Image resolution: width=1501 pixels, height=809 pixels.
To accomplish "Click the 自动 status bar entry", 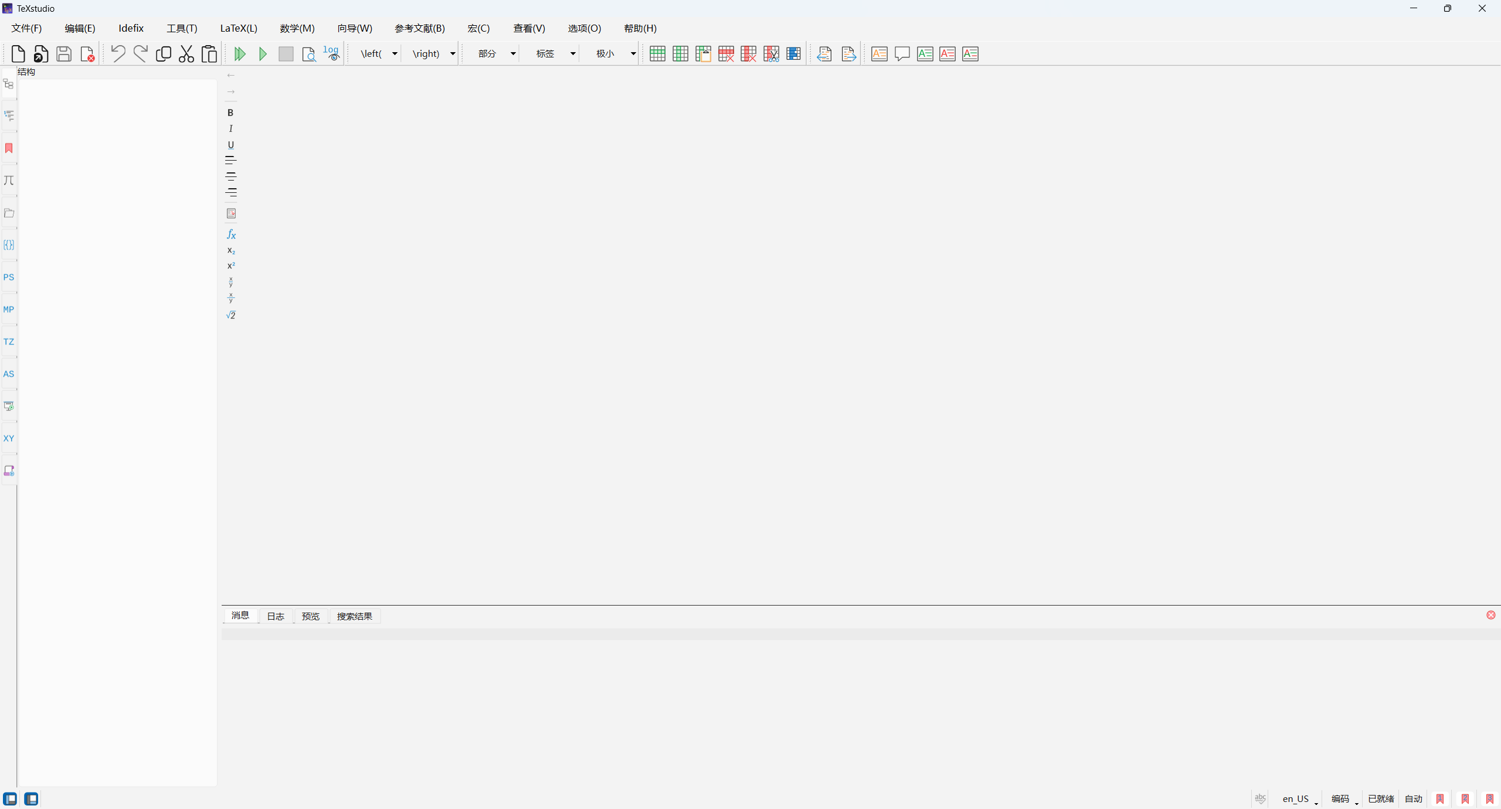I will coord(1414,799).
